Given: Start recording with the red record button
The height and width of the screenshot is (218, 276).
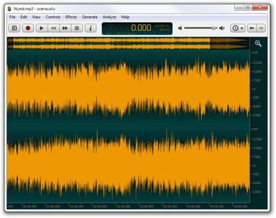Looking at the screenshot, I should tap(28, 28).
